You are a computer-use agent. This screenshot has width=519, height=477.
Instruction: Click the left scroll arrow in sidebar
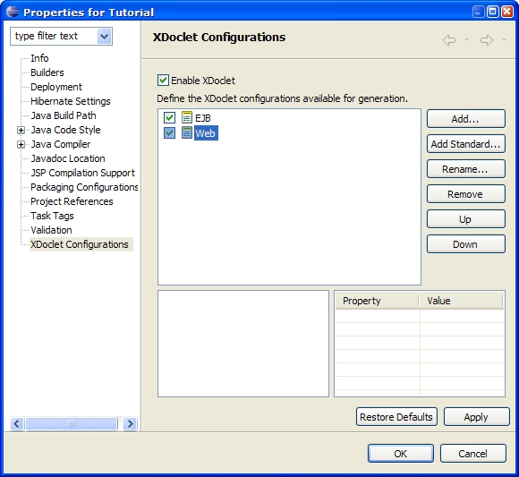17,423
